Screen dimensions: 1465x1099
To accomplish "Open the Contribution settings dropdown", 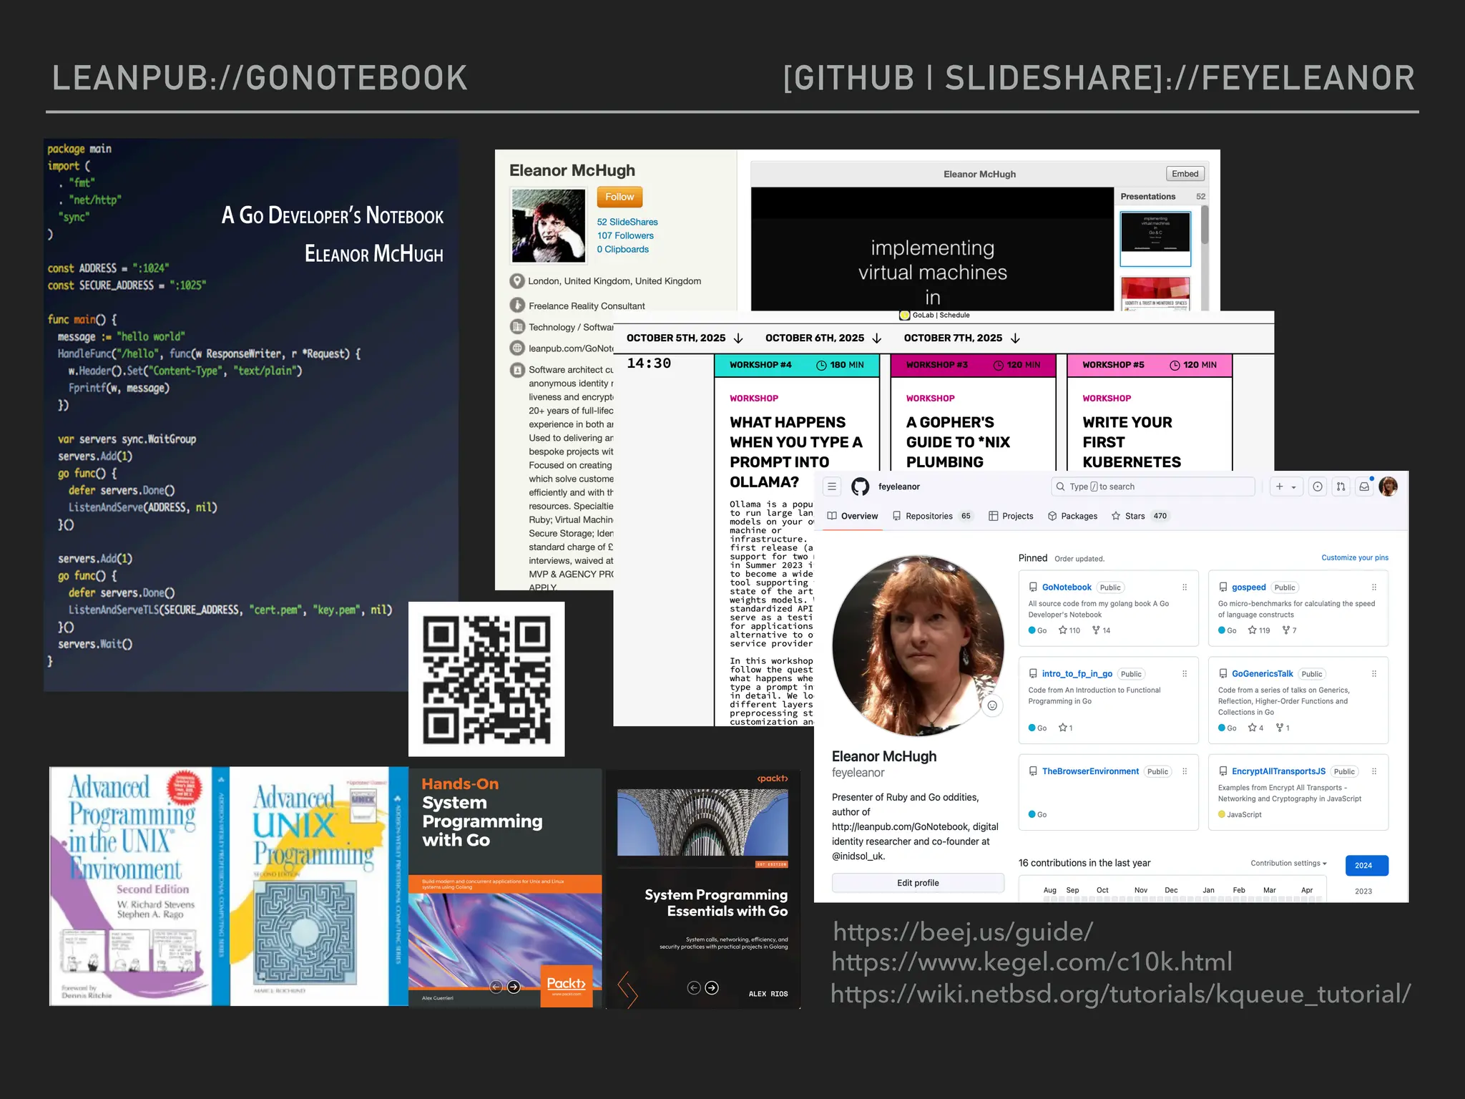I will coord(1288,864).
